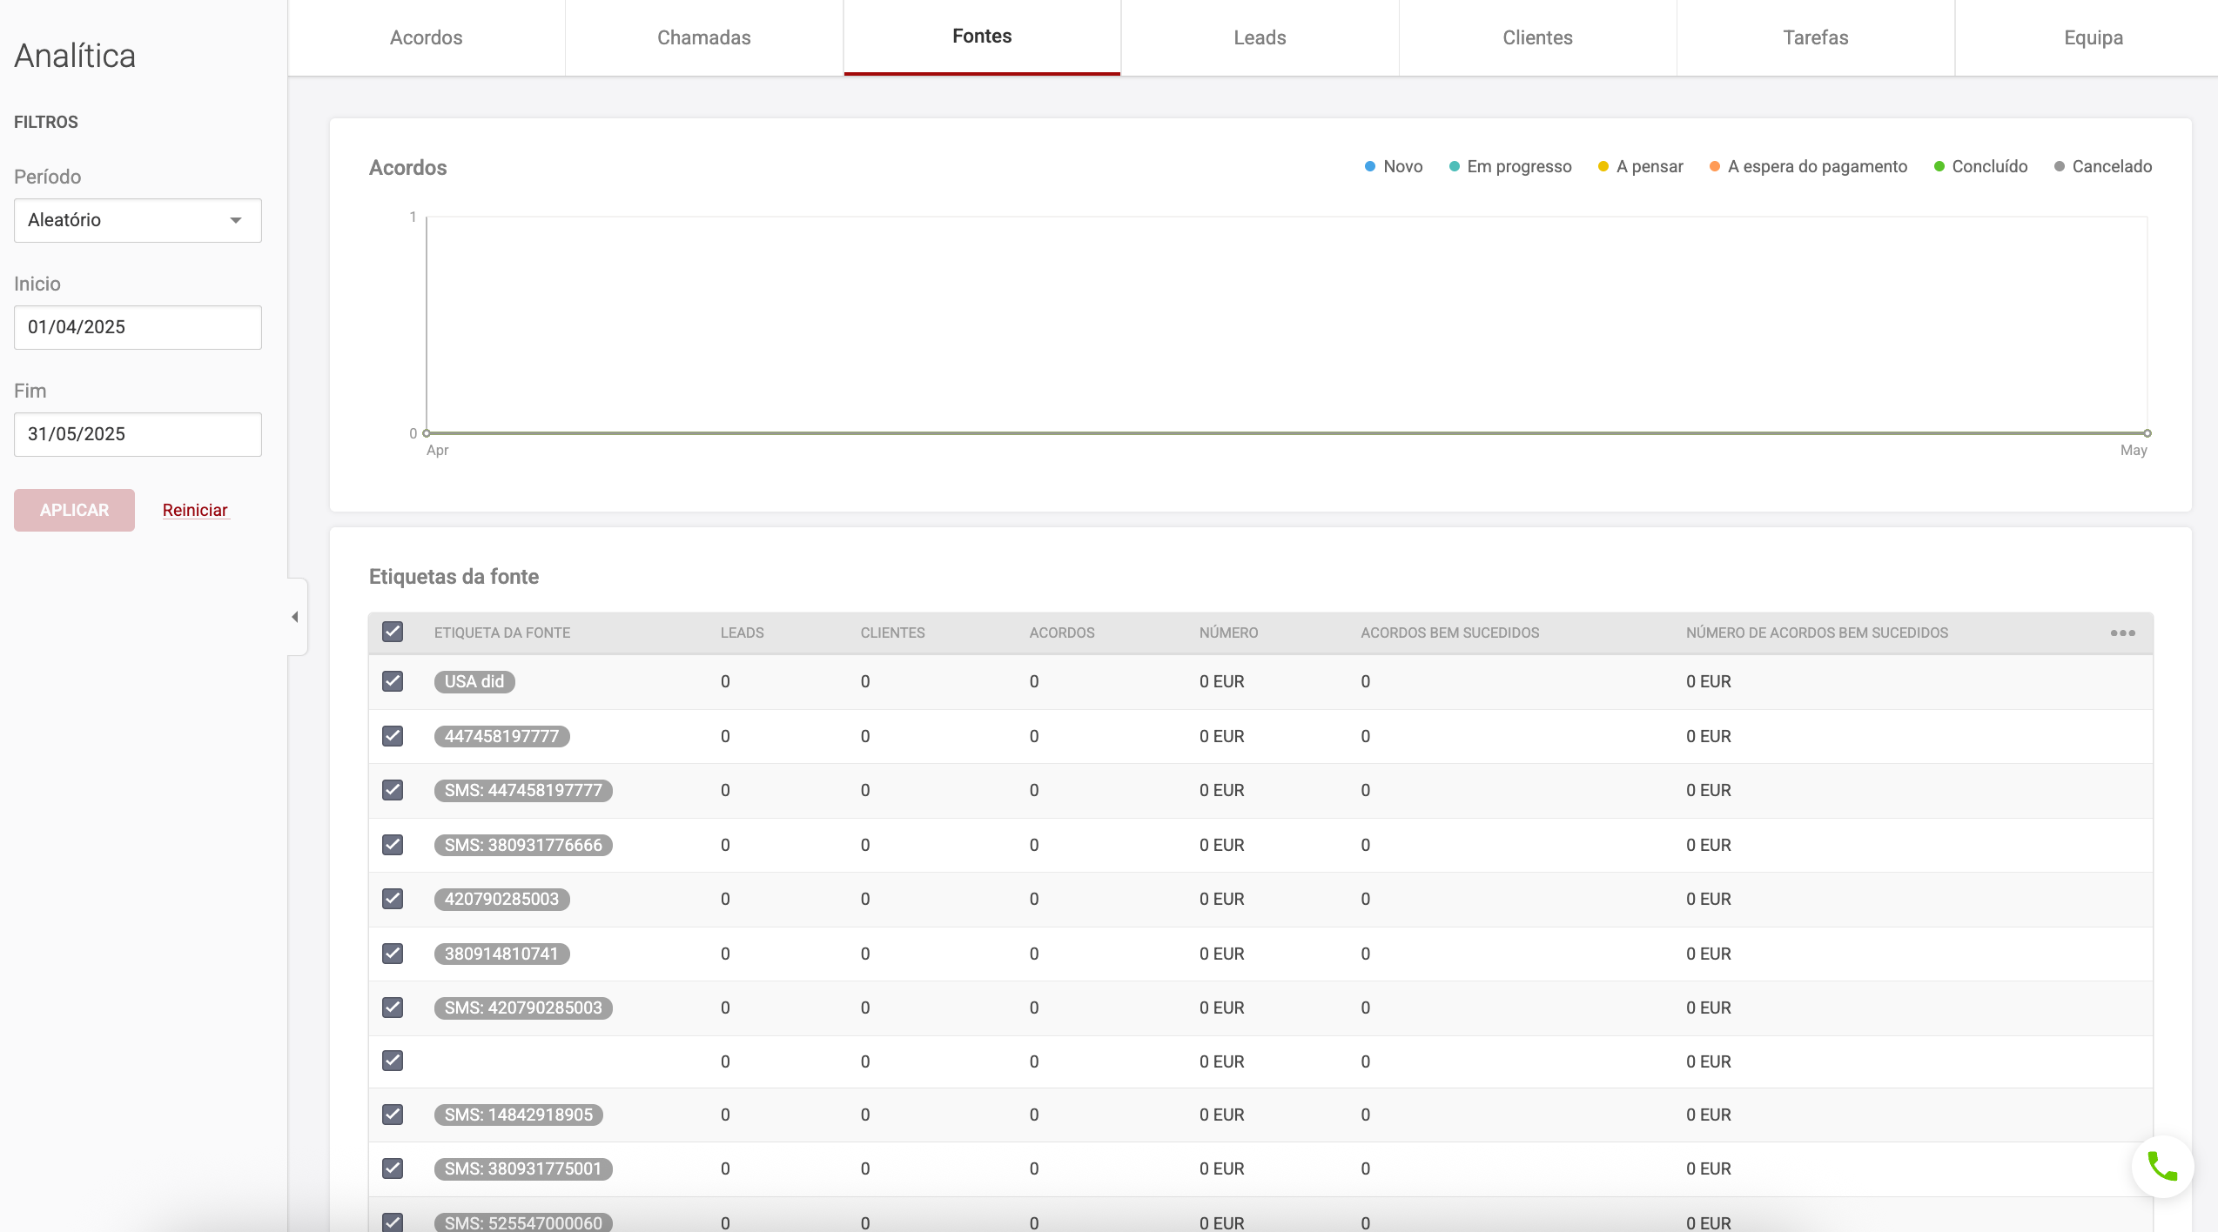Click the green phone call icon
Viewport: 2218px width, 1232px height.
tap(2161, 1166)
